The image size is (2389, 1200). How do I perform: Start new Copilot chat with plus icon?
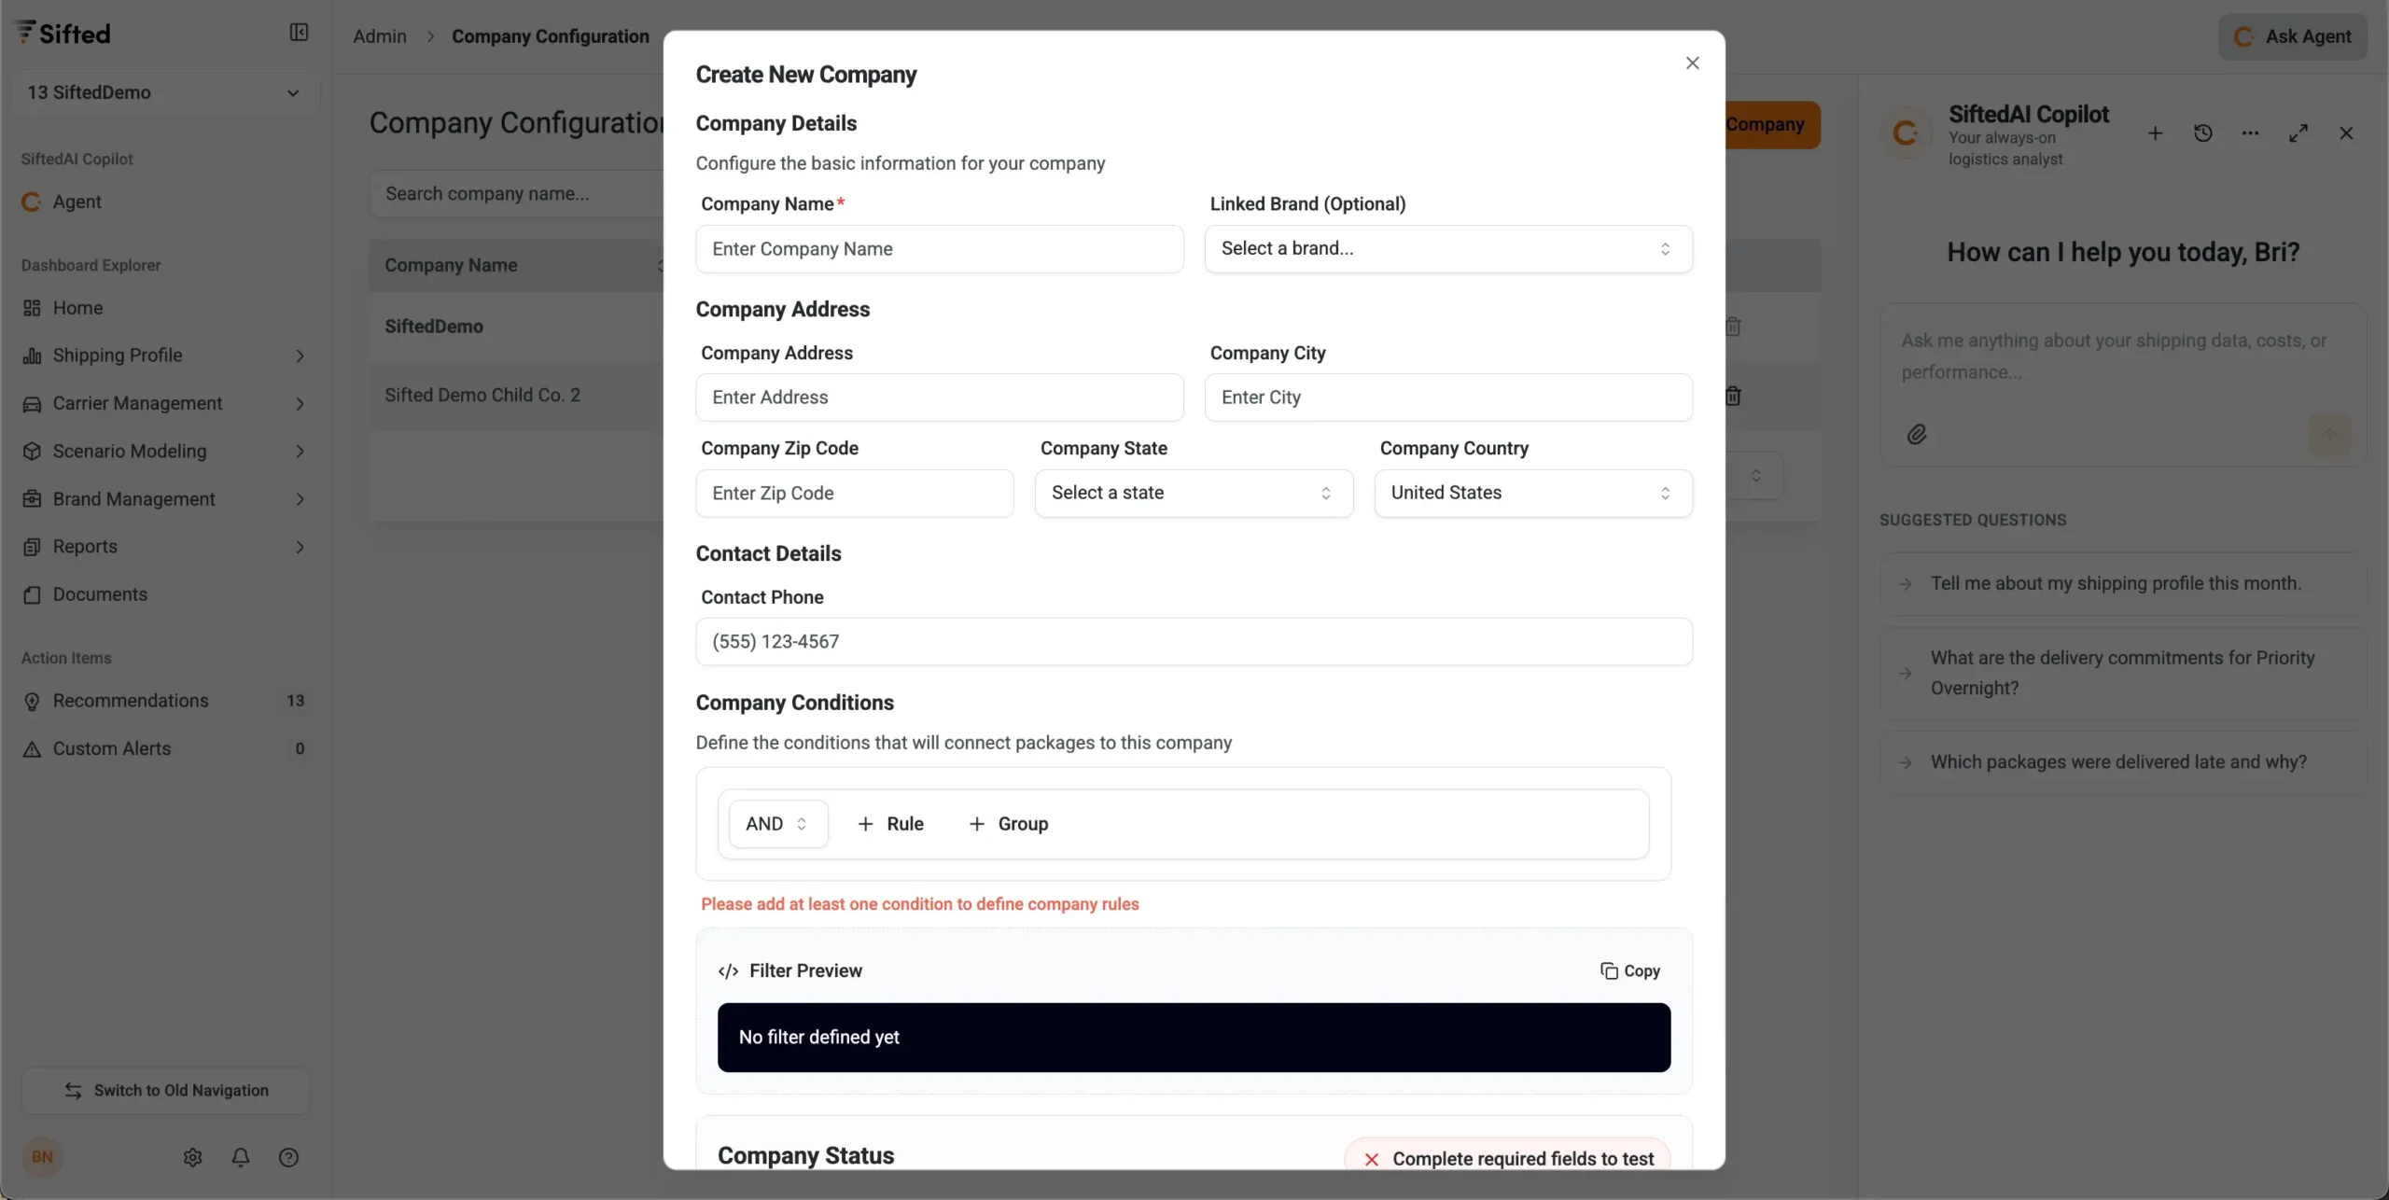pyautogui.click(x=2155, y=133)
